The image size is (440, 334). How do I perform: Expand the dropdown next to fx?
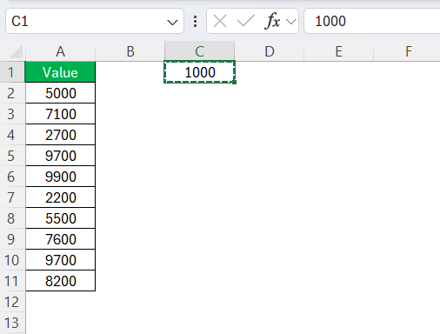291,22
